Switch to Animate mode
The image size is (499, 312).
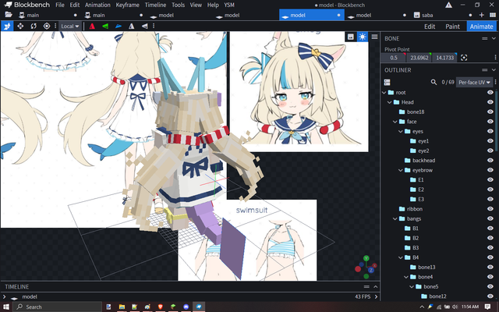point(481,27)
